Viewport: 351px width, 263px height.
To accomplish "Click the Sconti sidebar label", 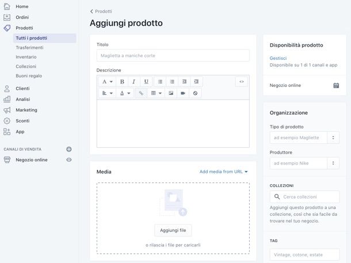I will pyautogui.click(x=22, y=121).
